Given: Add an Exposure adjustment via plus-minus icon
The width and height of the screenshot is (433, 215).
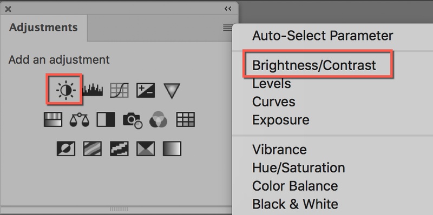Looking at the screenshot, I should click(x=146, y=90).
